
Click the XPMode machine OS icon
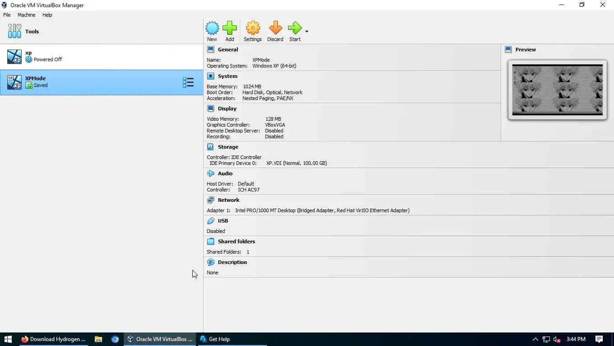pos(14,82)
